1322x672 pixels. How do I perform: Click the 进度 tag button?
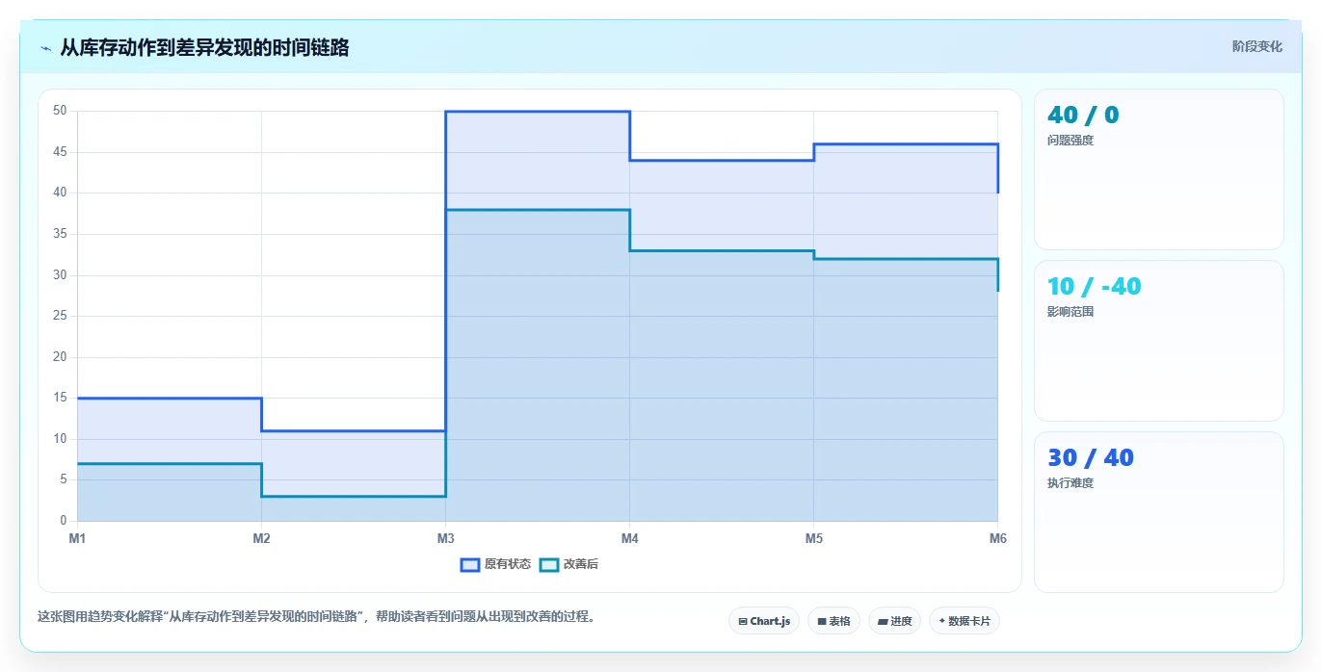tap(894, 621)
